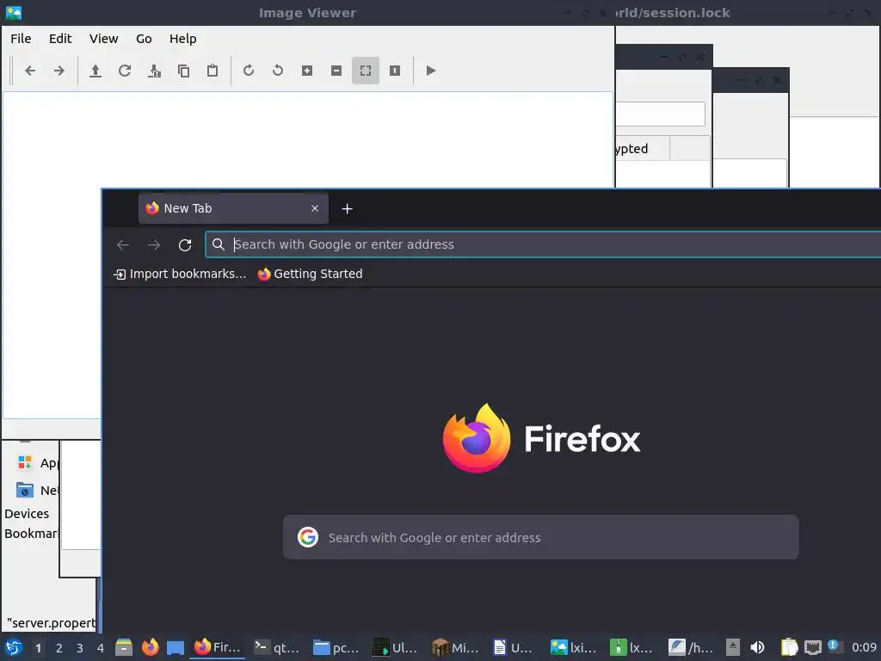Click the show desktop icon on taskbar
The width and height of the screenshot is (881, 661).
176,648
